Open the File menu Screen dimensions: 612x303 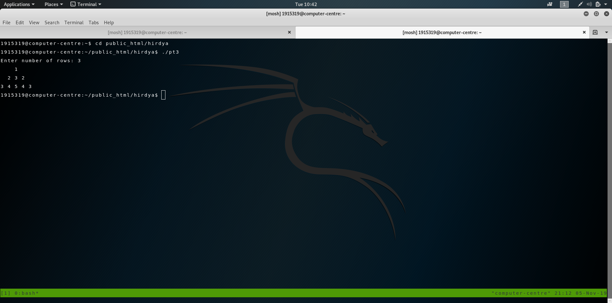[x=6, y=22]
